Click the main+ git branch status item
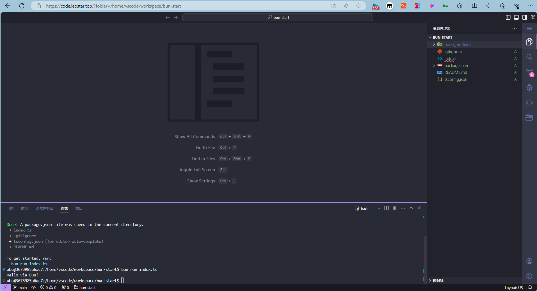Viewport: 537px width, 291px height. pos(21,287)
